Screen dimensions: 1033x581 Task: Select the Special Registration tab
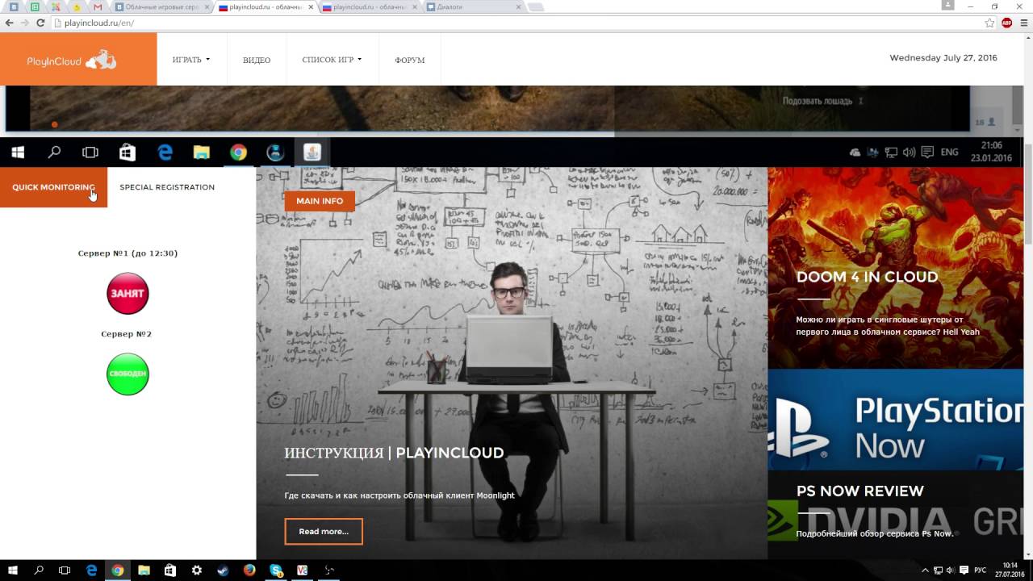[167, 187]
